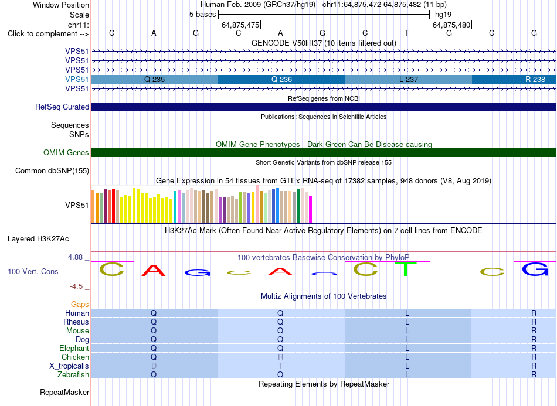Select the Q 236 codon block
557x406 pixels.
281,80
